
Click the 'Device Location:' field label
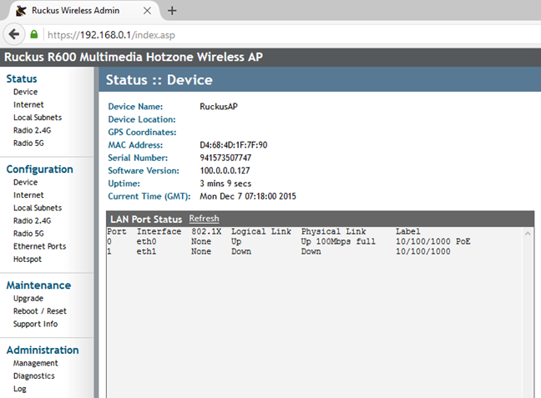tap(142, 119)
